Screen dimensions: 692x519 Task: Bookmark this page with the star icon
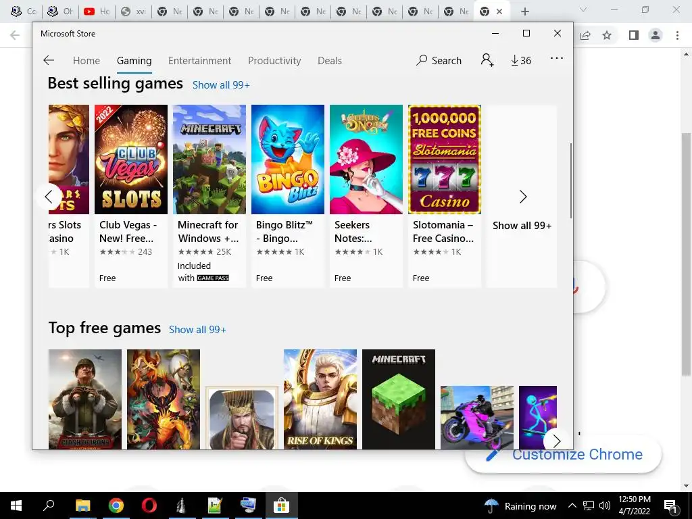(607, 35)
